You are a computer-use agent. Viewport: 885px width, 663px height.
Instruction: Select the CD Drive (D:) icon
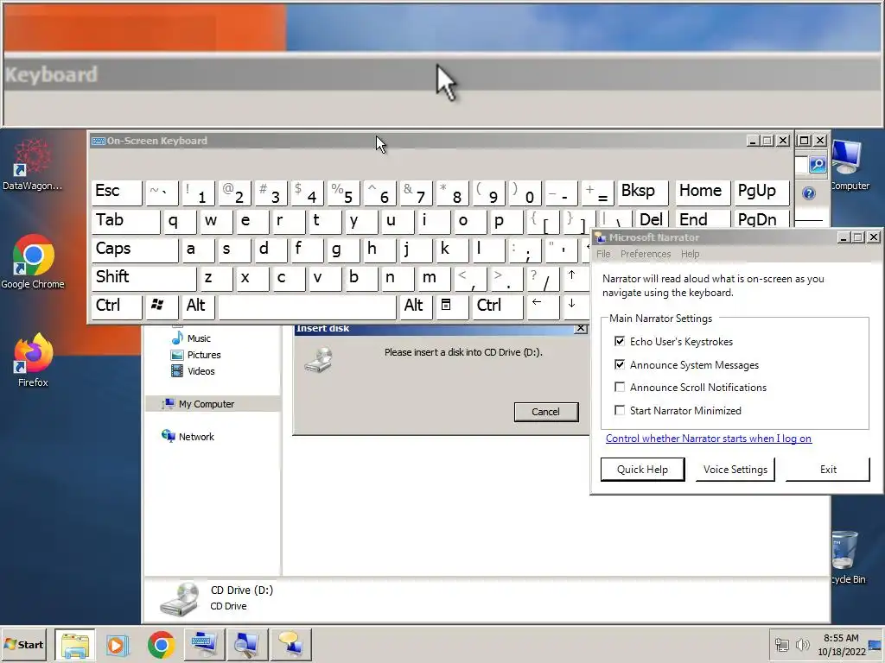coord(180,598)
